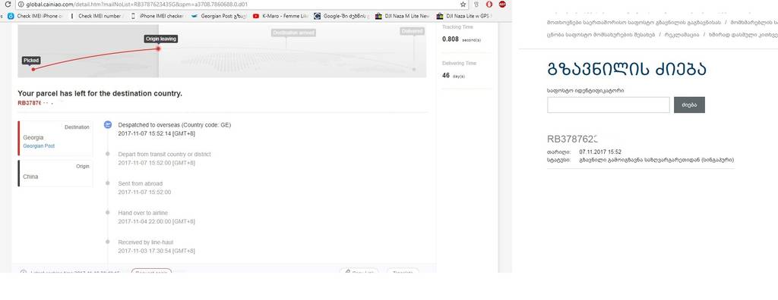
Task: Click the RB378762 result number on Georgian Post
Action: [x=573, y=139]
